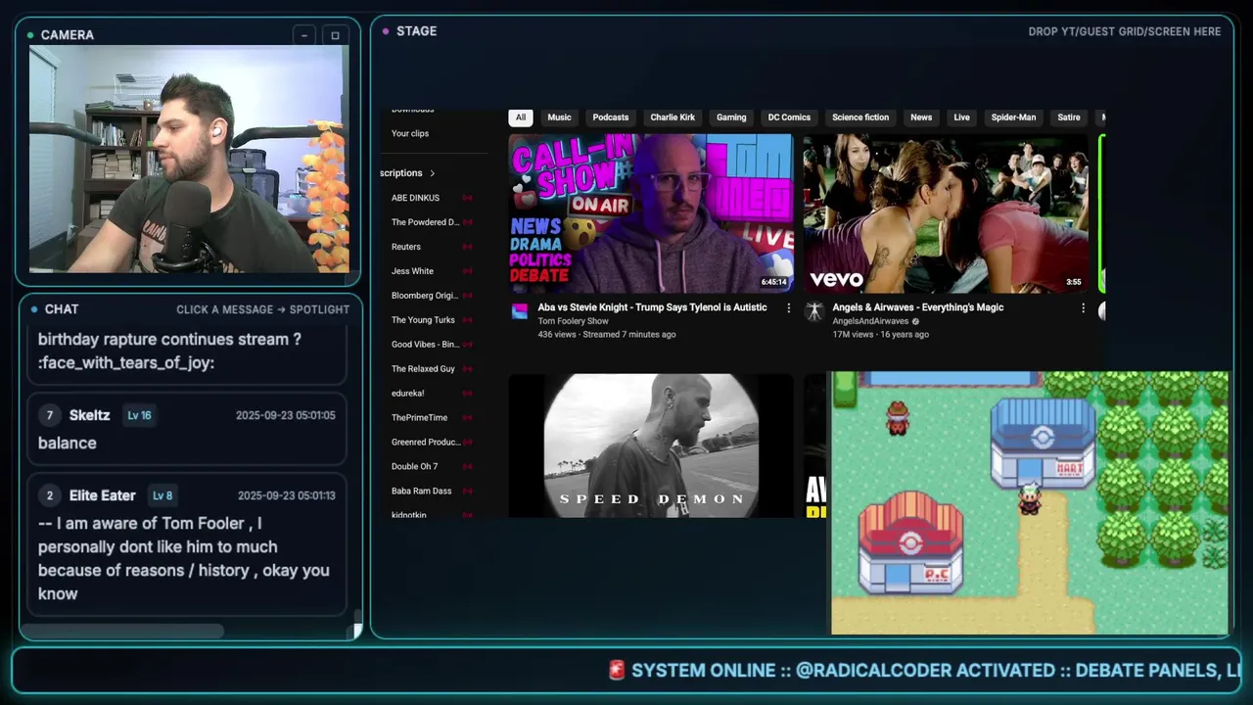
Task: Click the Pokemon game overlay on stage
Action: pyautogui.click(x=1029, y=503)
